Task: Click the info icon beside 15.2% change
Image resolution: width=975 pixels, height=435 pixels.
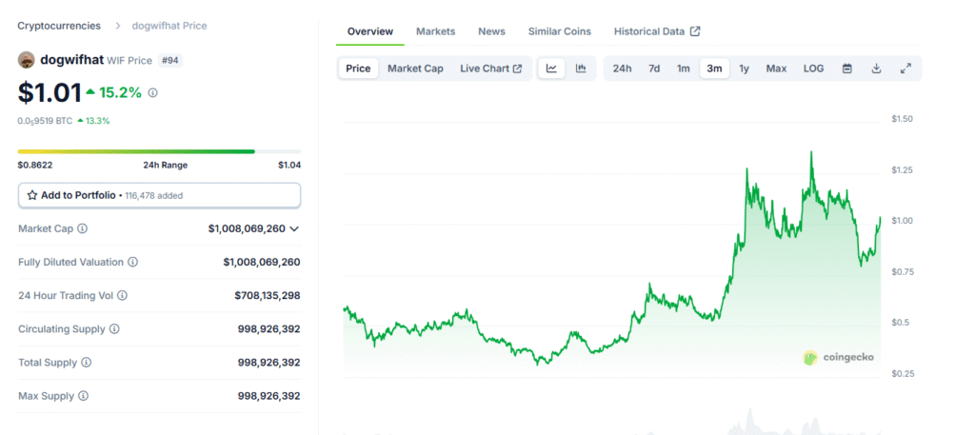Action: pyautogui.click(x=153, y=92)
